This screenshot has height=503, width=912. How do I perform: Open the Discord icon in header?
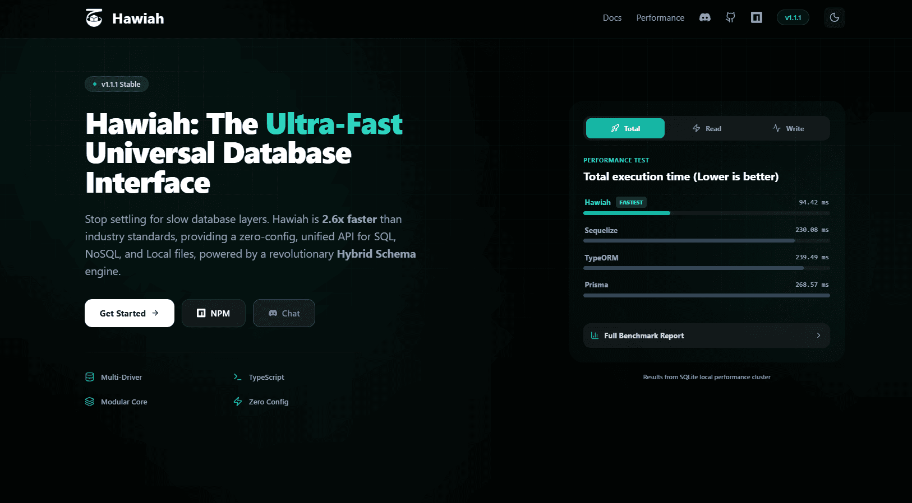705,18
